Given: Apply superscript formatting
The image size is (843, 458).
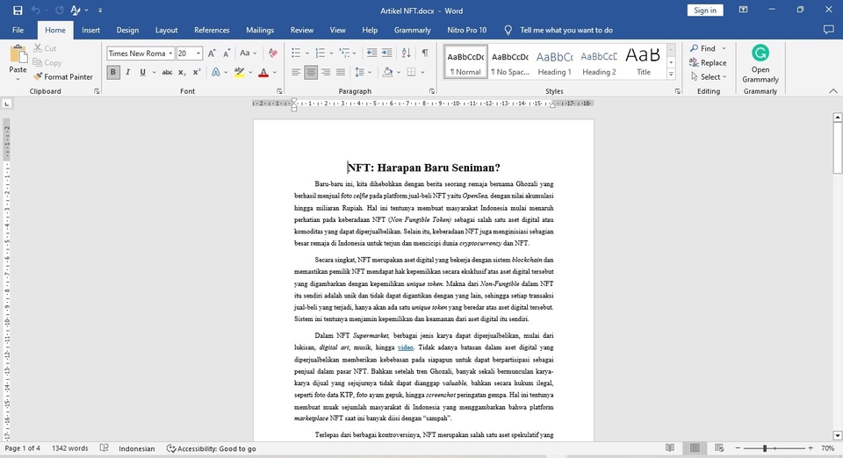Looking at the screenshot, I should (x=197, y=72).
